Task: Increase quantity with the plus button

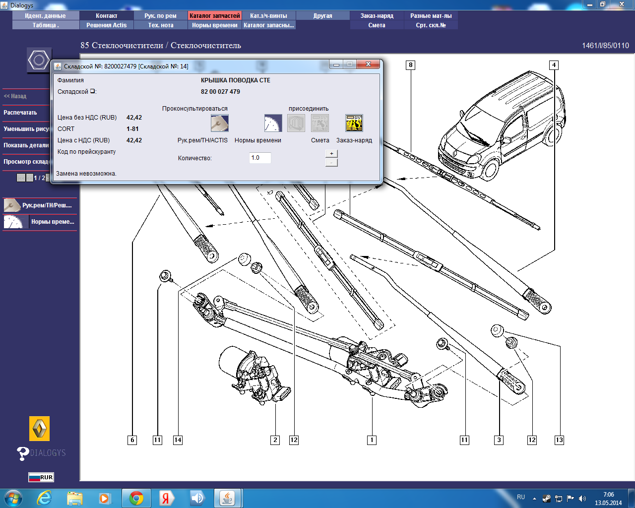Action: click(331, 154)
